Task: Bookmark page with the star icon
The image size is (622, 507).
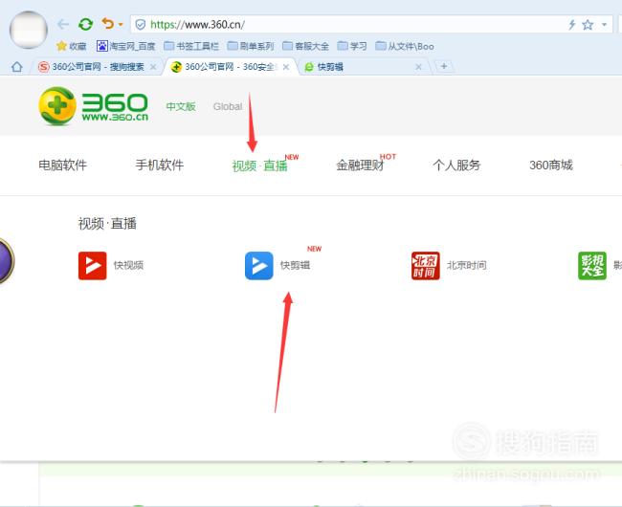Action: pos(588,25)
